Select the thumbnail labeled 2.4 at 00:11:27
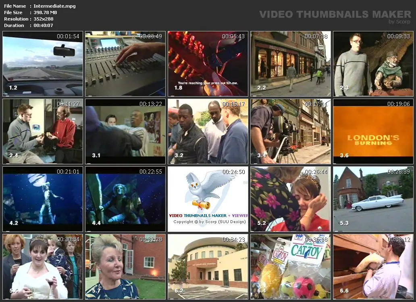This screenshot has height=302, width=416. 43,131
